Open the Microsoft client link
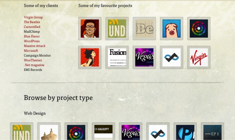The image size is (235, 140). 31,51
